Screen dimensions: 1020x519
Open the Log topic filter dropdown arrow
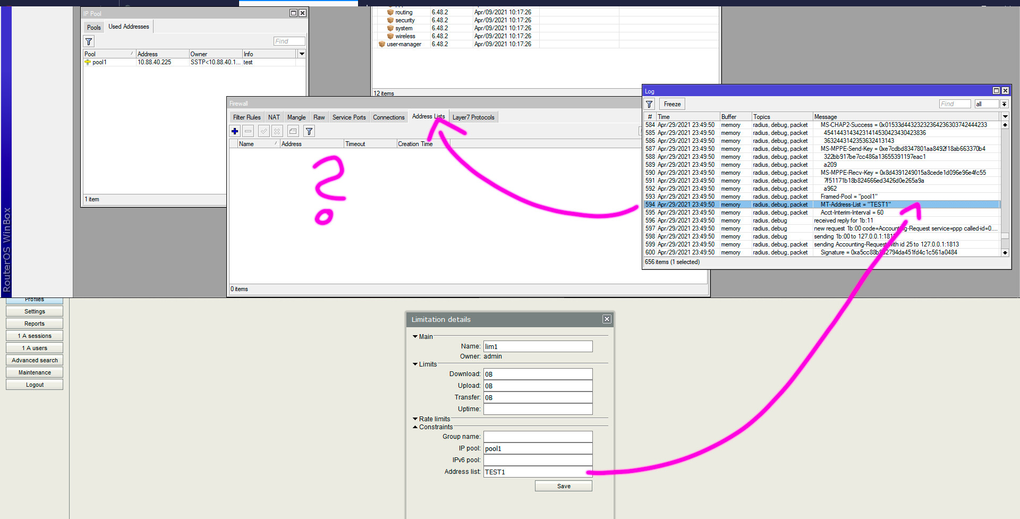(1004, 104)
